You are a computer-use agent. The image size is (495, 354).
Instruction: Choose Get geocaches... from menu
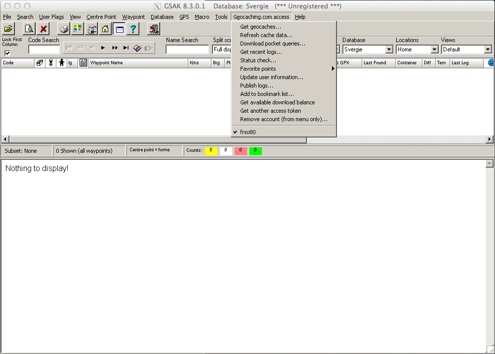pos(284,27)
